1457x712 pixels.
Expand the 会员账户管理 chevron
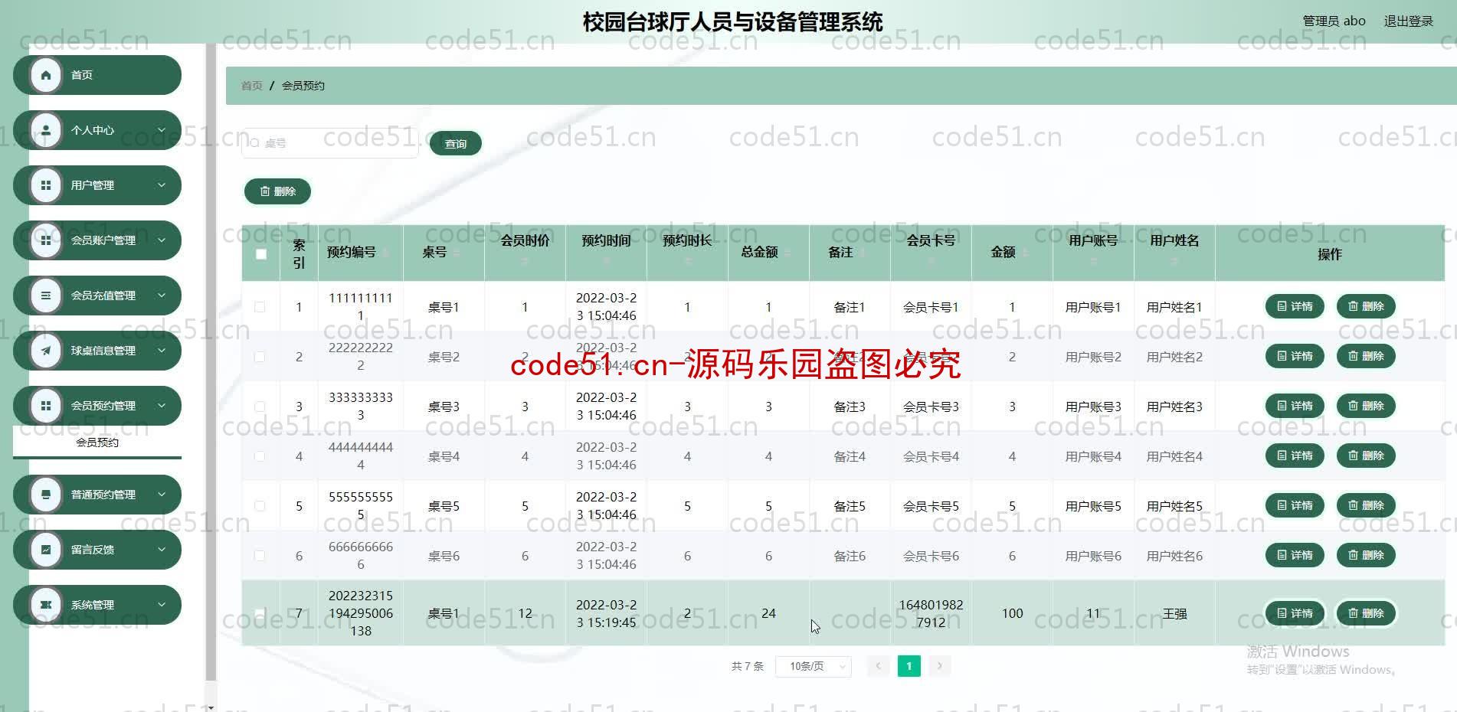click(x=162, y=240)
